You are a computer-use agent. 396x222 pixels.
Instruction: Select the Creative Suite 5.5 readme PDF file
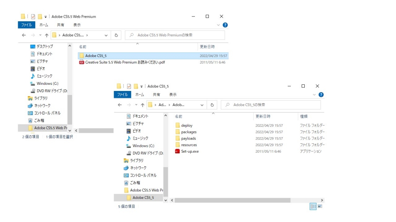[125, 62]
